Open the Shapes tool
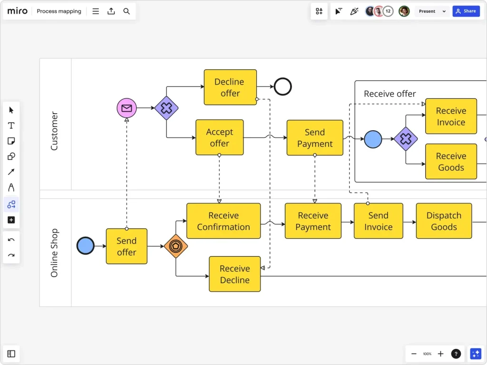The image size is (487, 365). pyautogui.click(x=11, y=156)
